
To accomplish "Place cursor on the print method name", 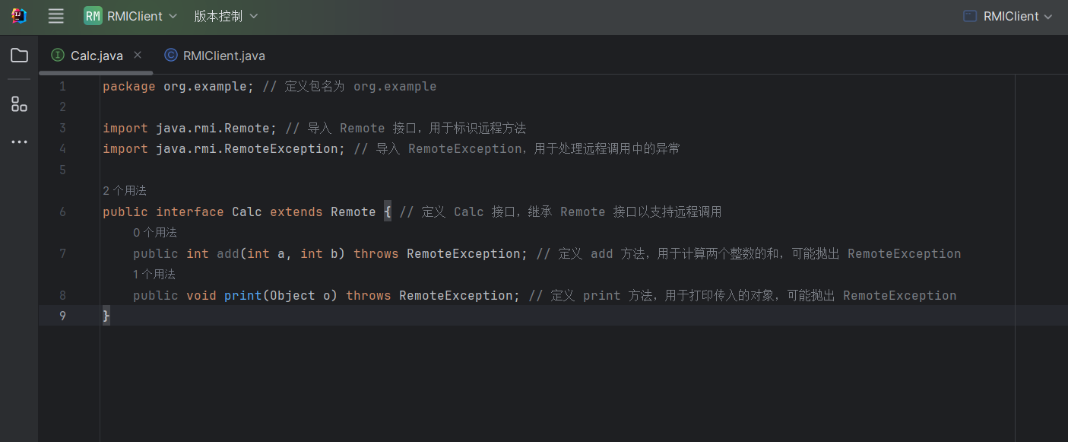I will coord(242,296).
